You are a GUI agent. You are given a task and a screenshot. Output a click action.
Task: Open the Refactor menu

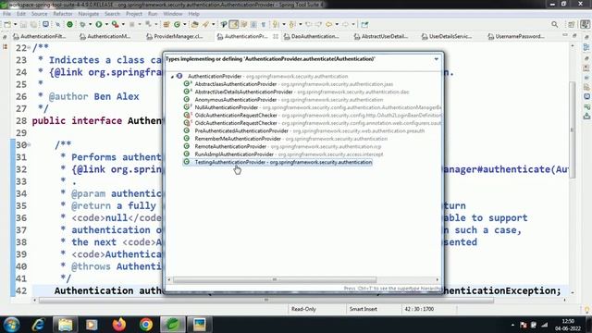click(63, 14)
